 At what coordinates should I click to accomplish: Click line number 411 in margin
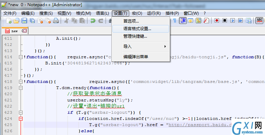(8, 38)
